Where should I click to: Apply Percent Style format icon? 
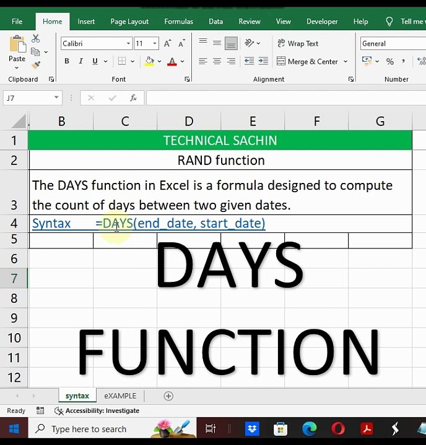click(x=390, y=61)
